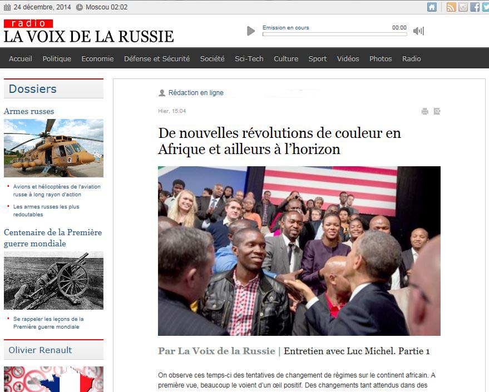Open the Vidéos section
The width and height of the screenshot is (489, 392).
tap(348, 58)
